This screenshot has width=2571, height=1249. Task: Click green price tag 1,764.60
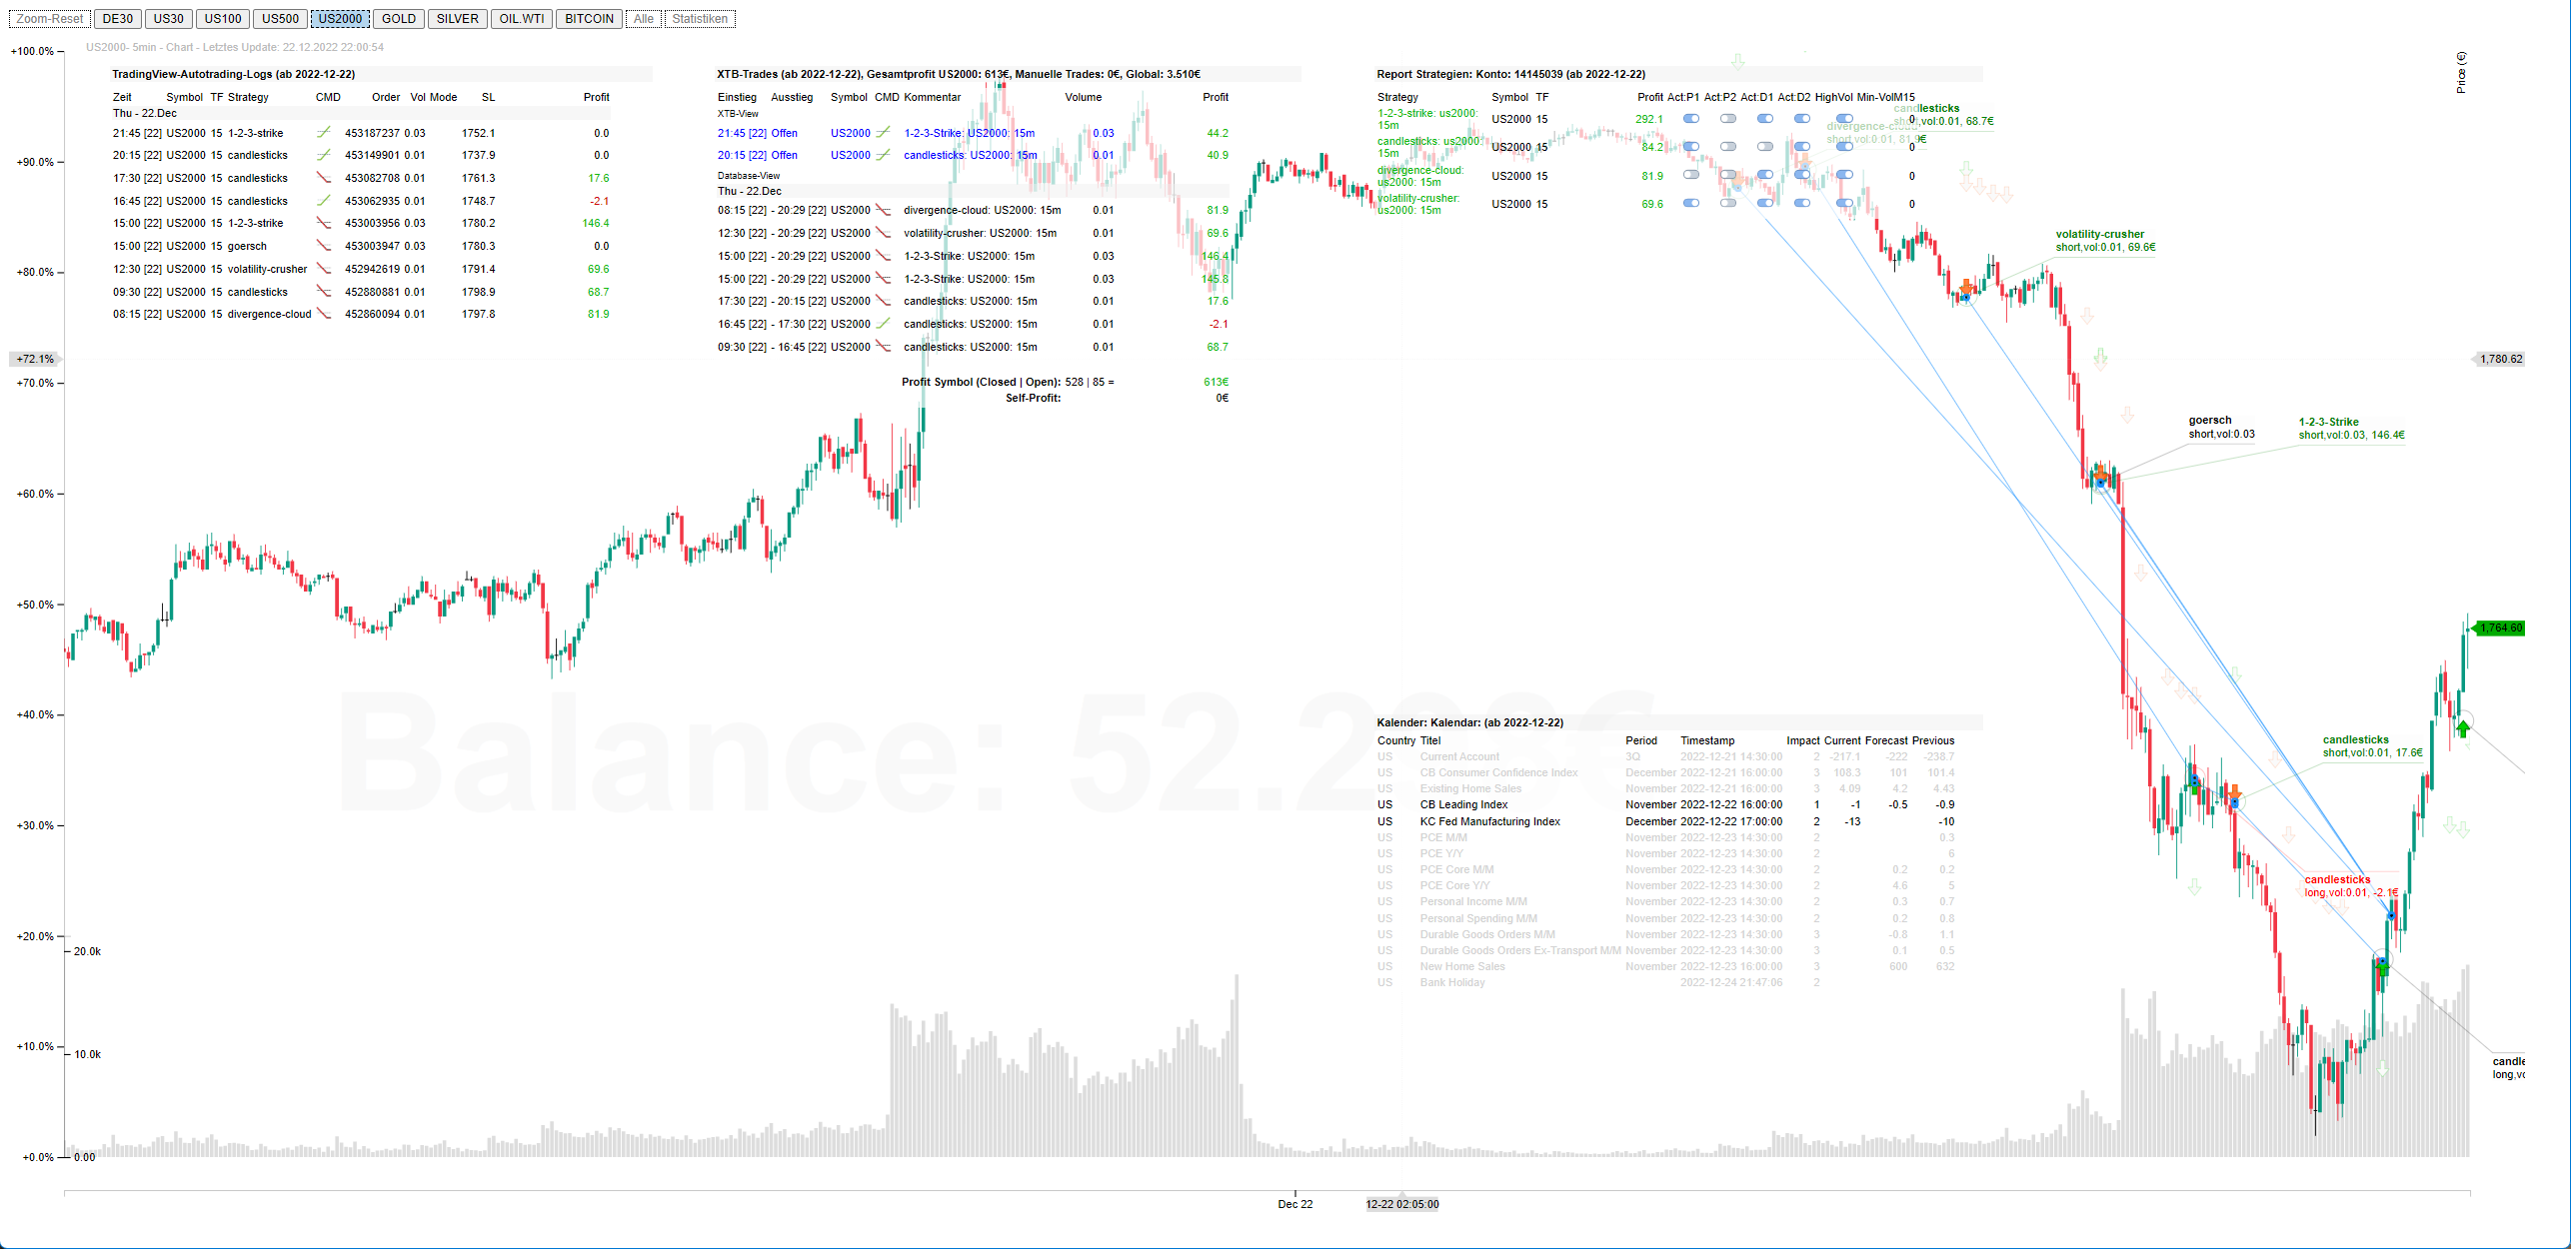click(2500, 627)
